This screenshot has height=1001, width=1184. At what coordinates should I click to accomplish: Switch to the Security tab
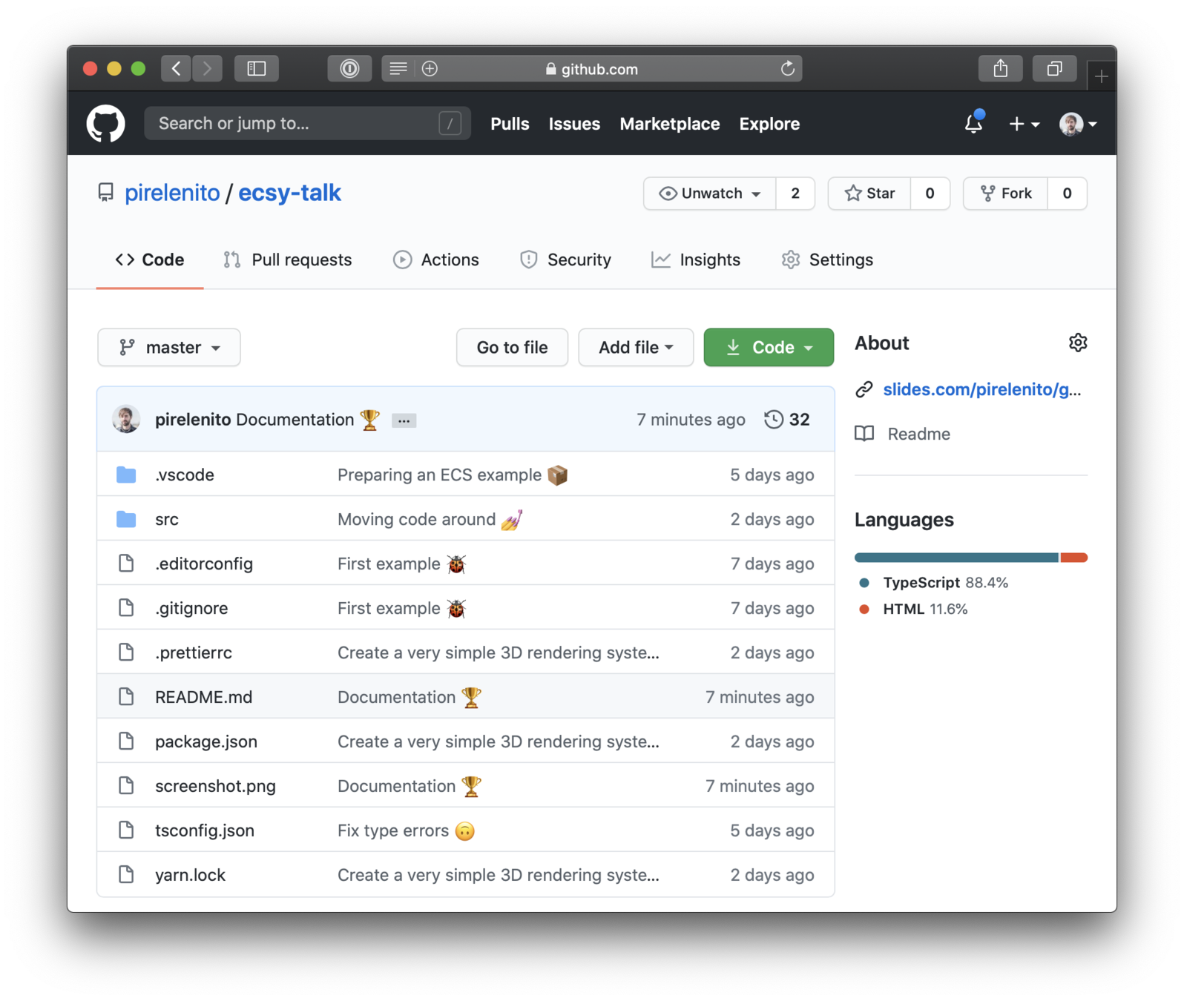565,260
